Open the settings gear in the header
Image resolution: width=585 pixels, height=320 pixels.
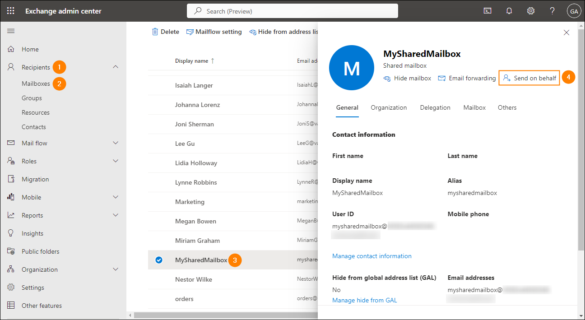[531, 11]
